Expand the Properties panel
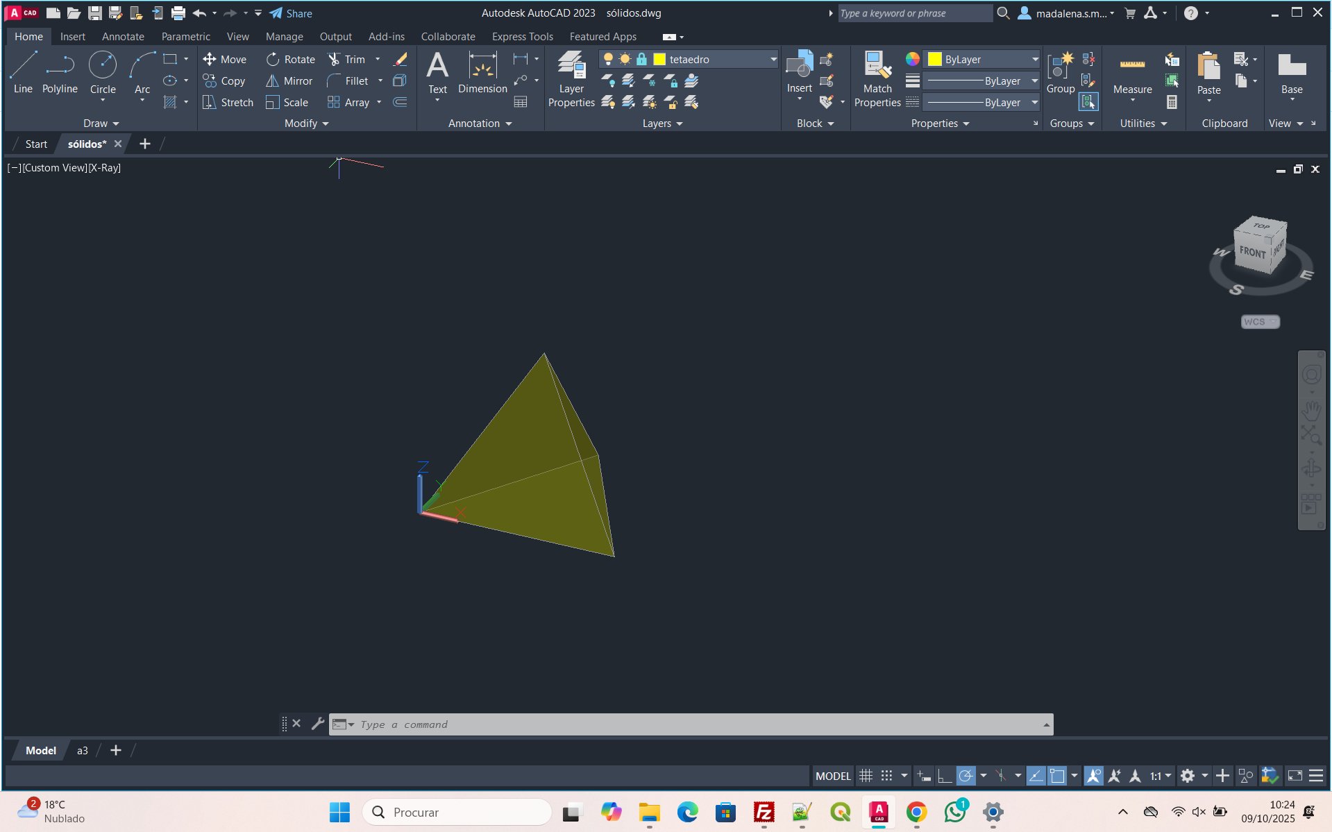 940,124
